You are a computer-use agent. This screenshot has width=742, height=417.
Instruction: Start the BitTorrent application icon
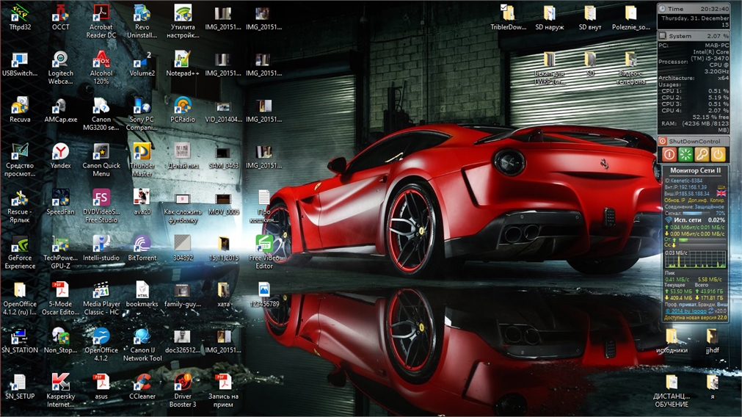pyautogui.click(x=142, y=244)
